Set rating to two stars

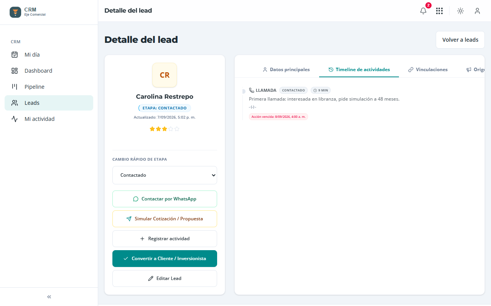click(158, 129)
